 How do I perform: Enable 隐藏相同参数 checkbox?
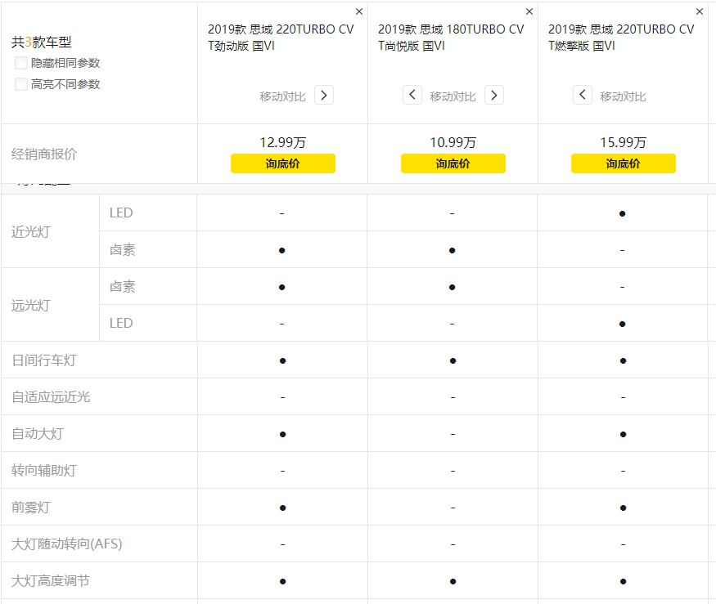pos(21,63)
